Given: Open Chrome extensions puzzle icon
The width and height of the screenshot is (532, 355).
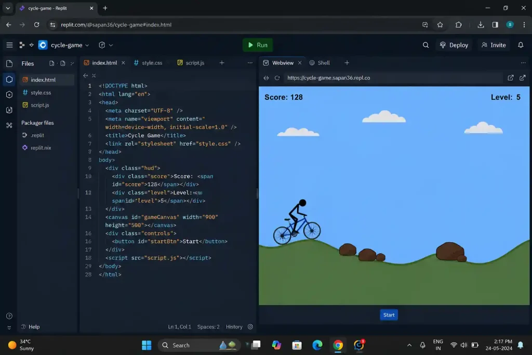Looking at the screenshot, I should [458, 25].
